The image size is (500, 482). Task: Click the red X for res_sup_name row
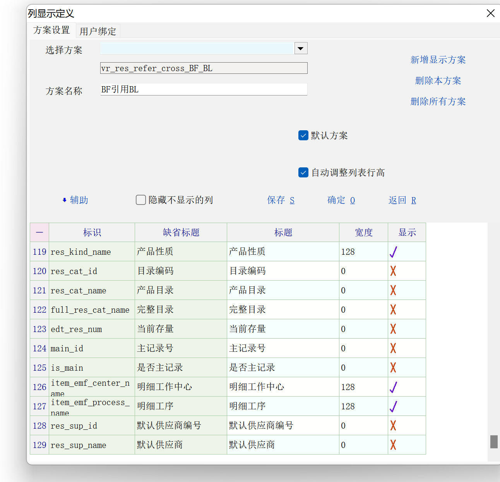click(393, 445)
